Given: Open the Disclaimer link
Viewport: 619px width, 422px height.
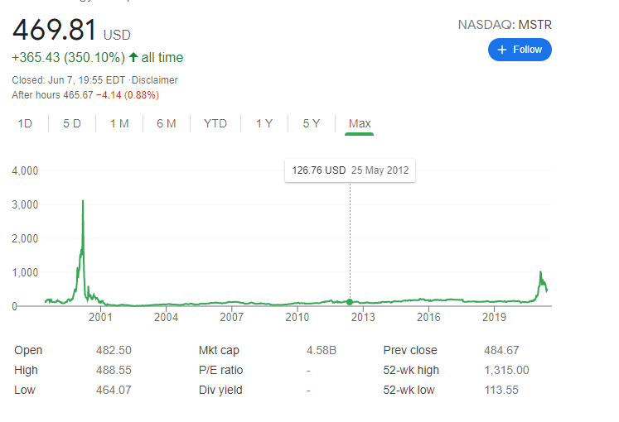Looking at the screenshot, I should [x=154, y=80].
